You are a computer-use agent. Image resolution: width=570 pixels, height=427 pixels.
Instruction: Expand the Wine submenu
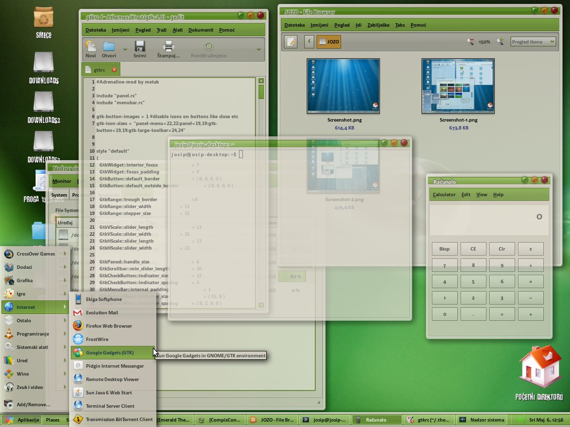click(x=35, y=374)
